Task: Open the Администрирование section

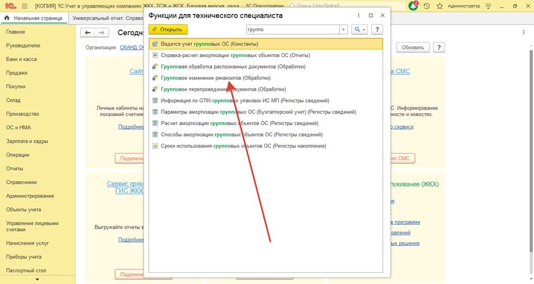Action: [x=30, y=196]
